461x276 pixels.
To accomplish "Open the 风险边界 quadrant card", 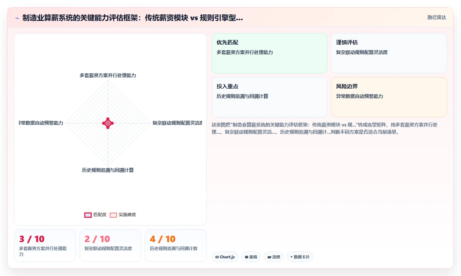I will tap(389, 97).
